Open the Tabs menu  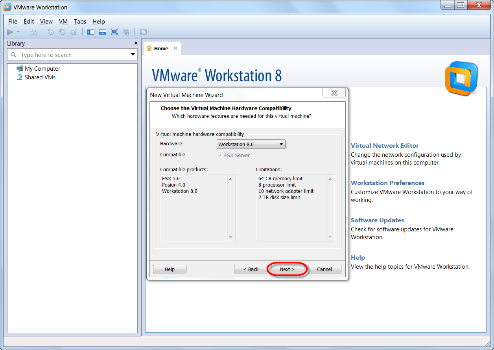(80, 22)
